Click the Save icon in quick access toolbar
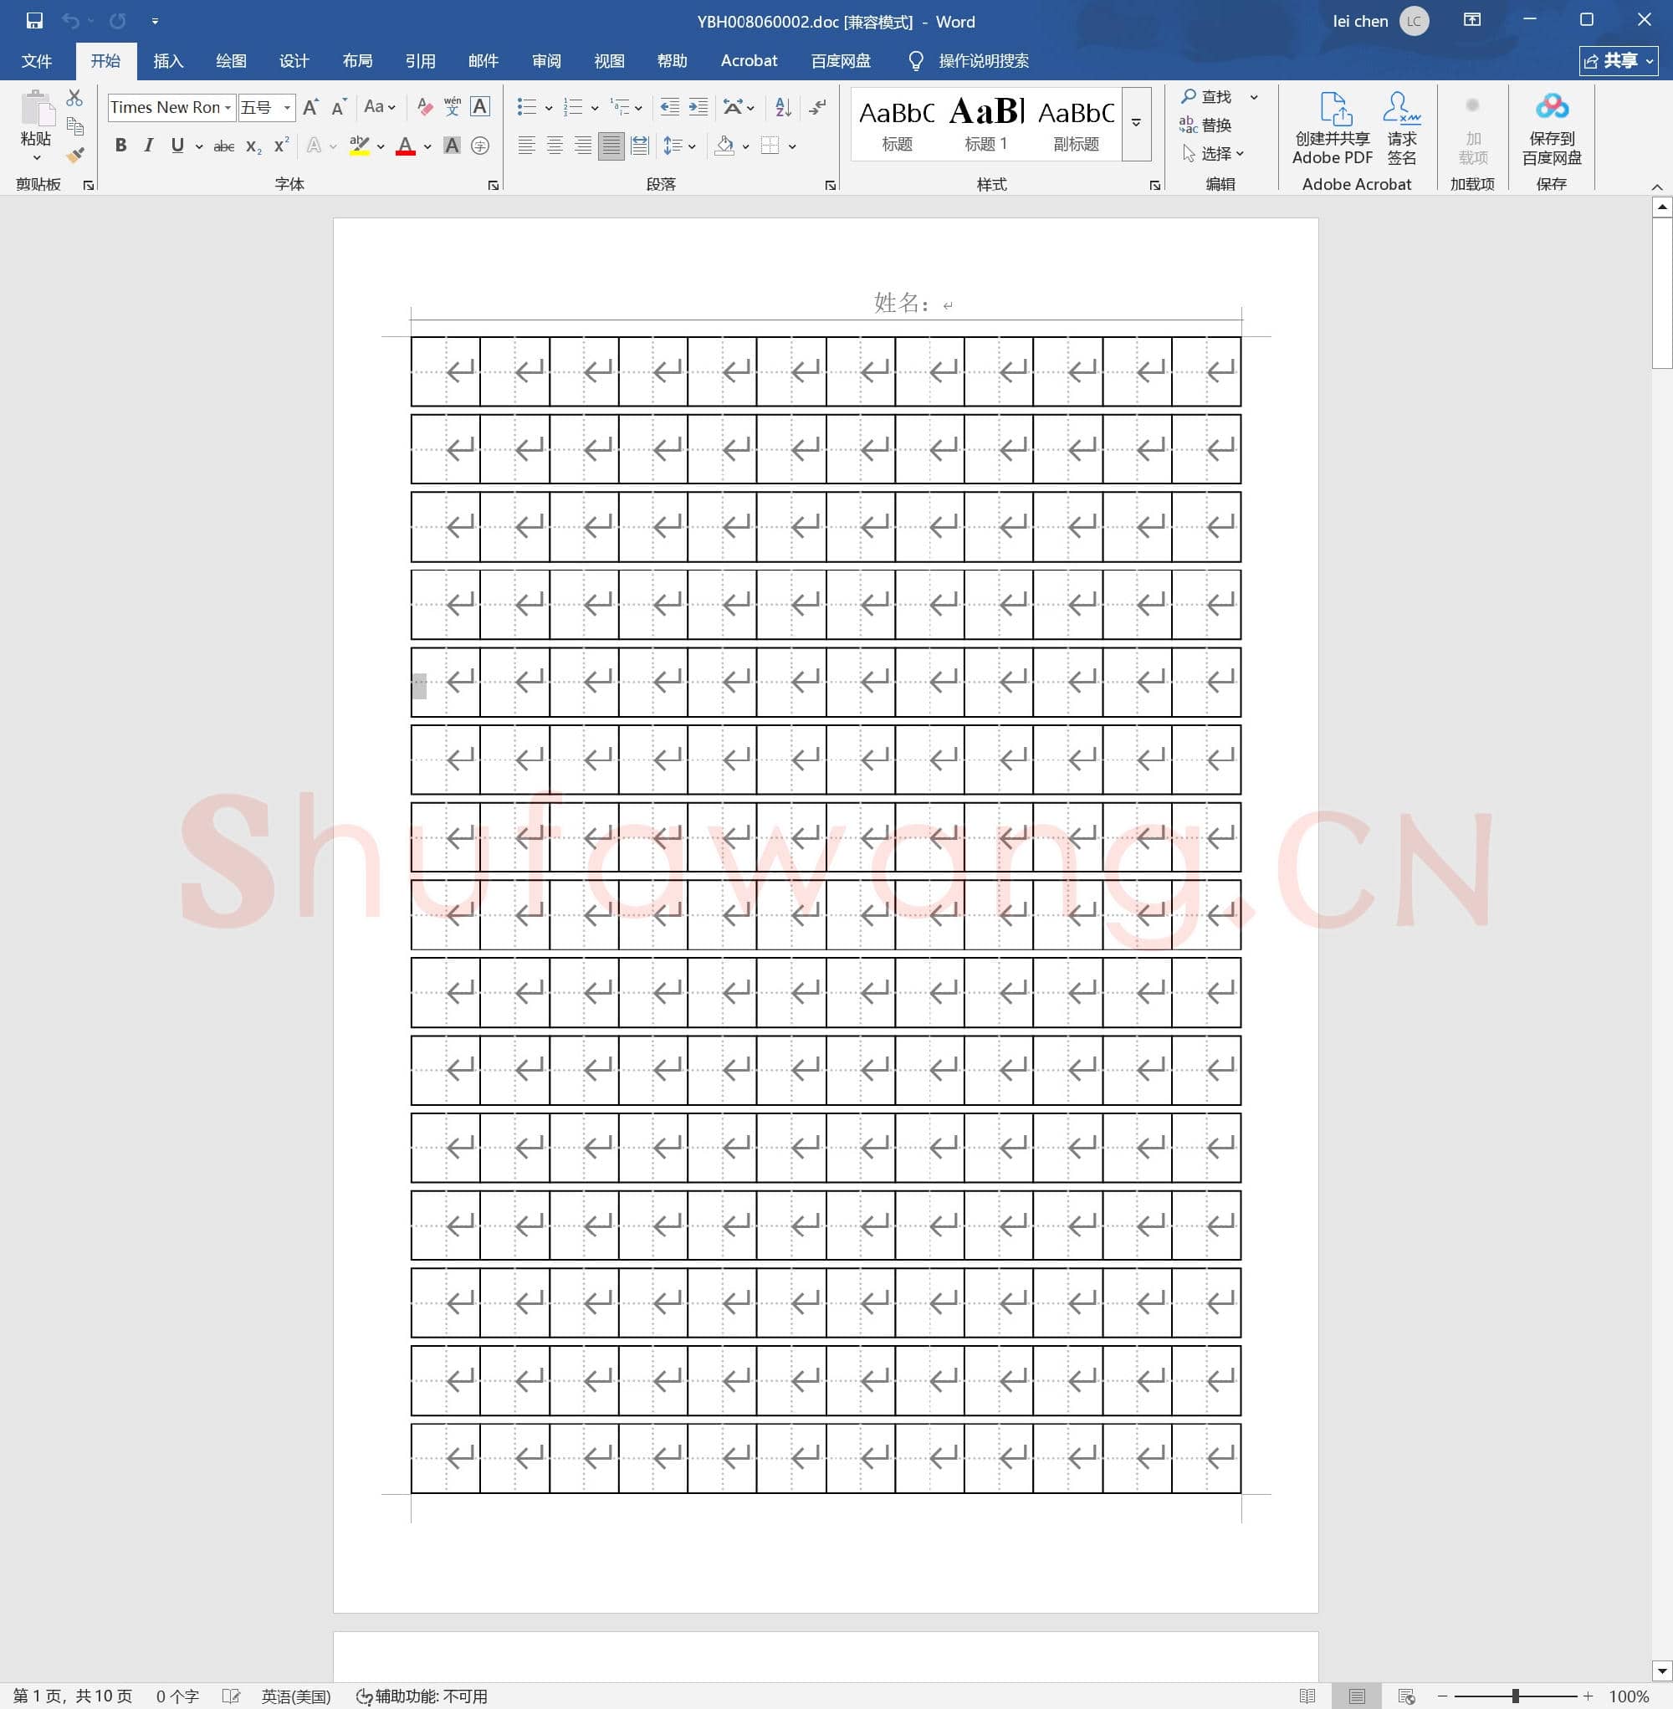 click(x=34, y=21)
